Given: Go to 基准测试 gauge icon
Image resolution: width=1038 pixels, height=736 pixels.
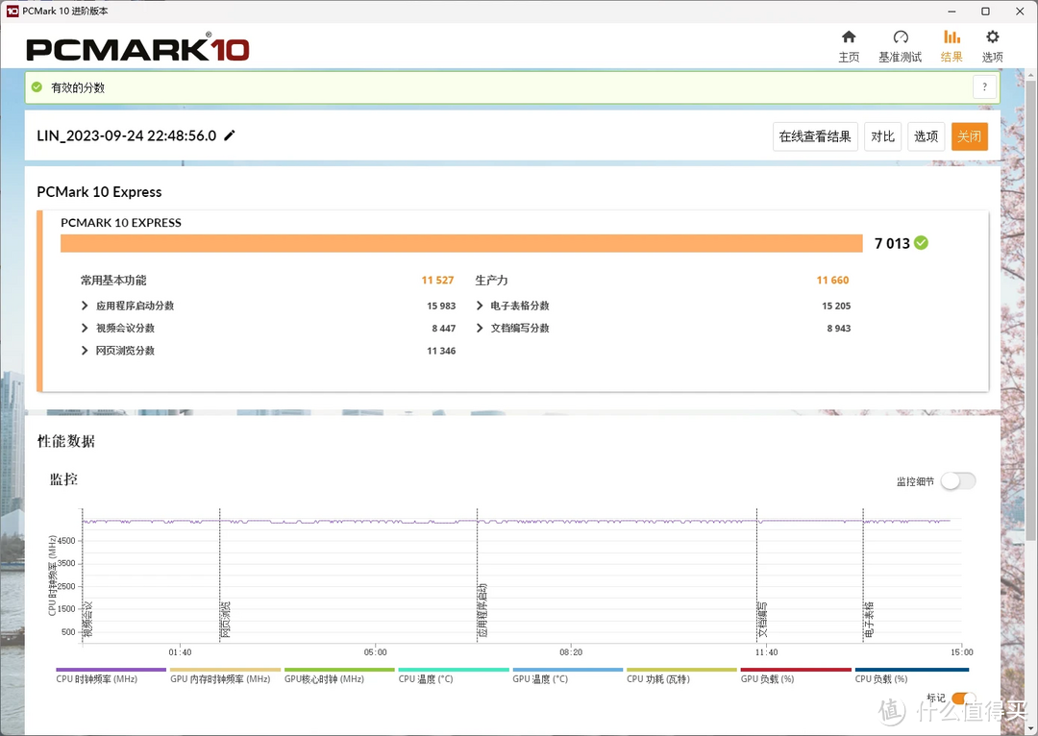Looking at the screenshot, I should pyautogui.click(x=901, y=37).
